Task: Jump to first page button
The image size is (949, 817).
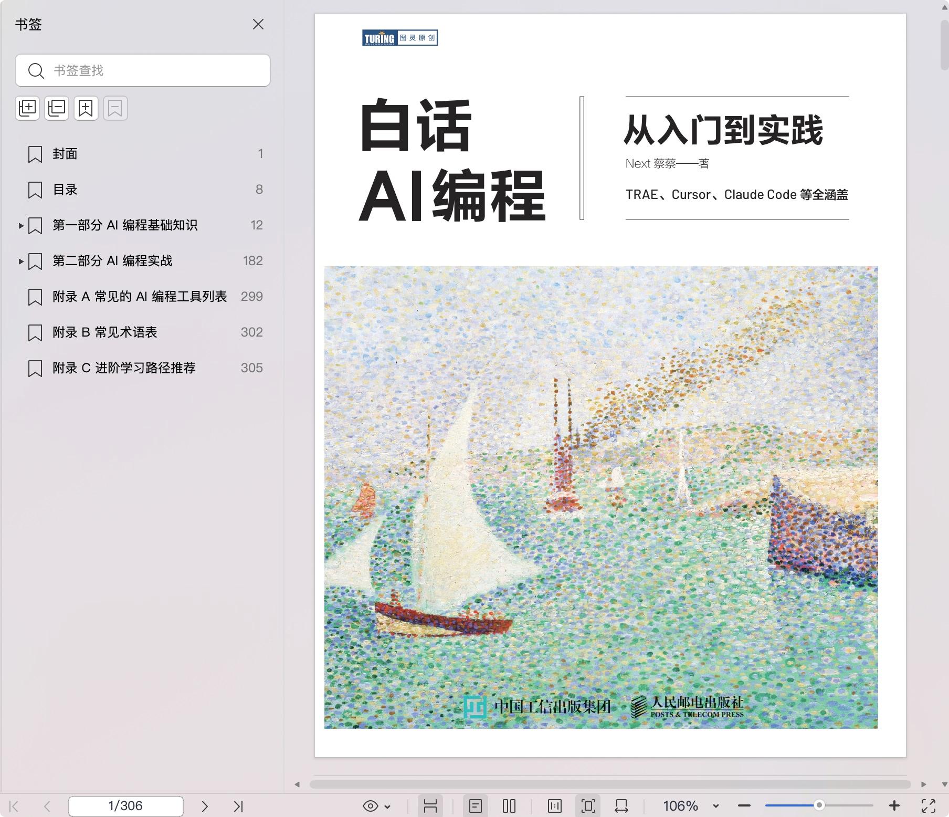Action: 14,806
